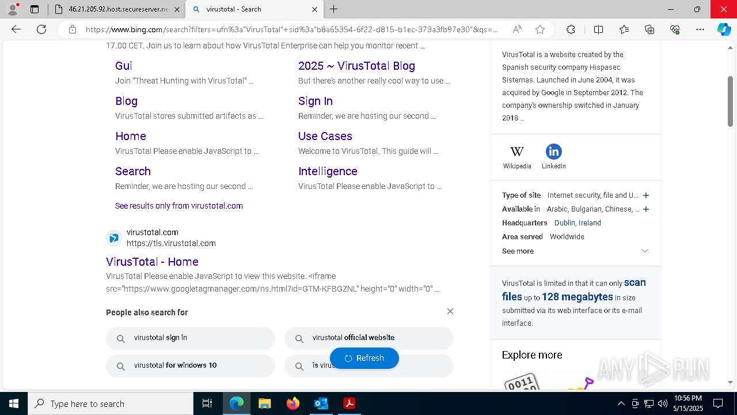Viewport: 737px width, 415px height.
Task: Open the Intelligence sitelink
Action: coord(328,171)
